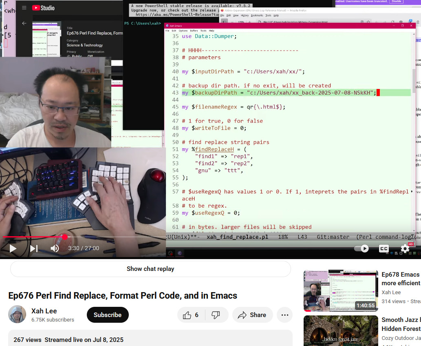Screen dimensions: 421x346
Task: Open the 'Smooth Jazz' recommended video title
Action: click(401, 324)
